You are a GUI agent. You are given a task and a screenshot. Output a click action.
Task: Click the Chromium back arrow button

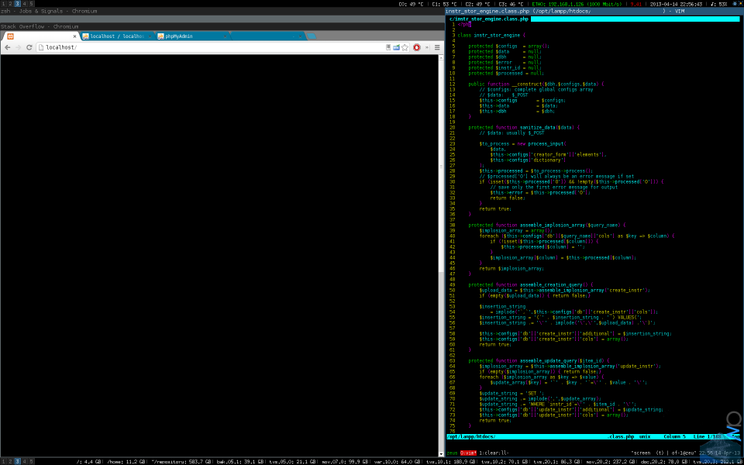click(x=8, y=47)
